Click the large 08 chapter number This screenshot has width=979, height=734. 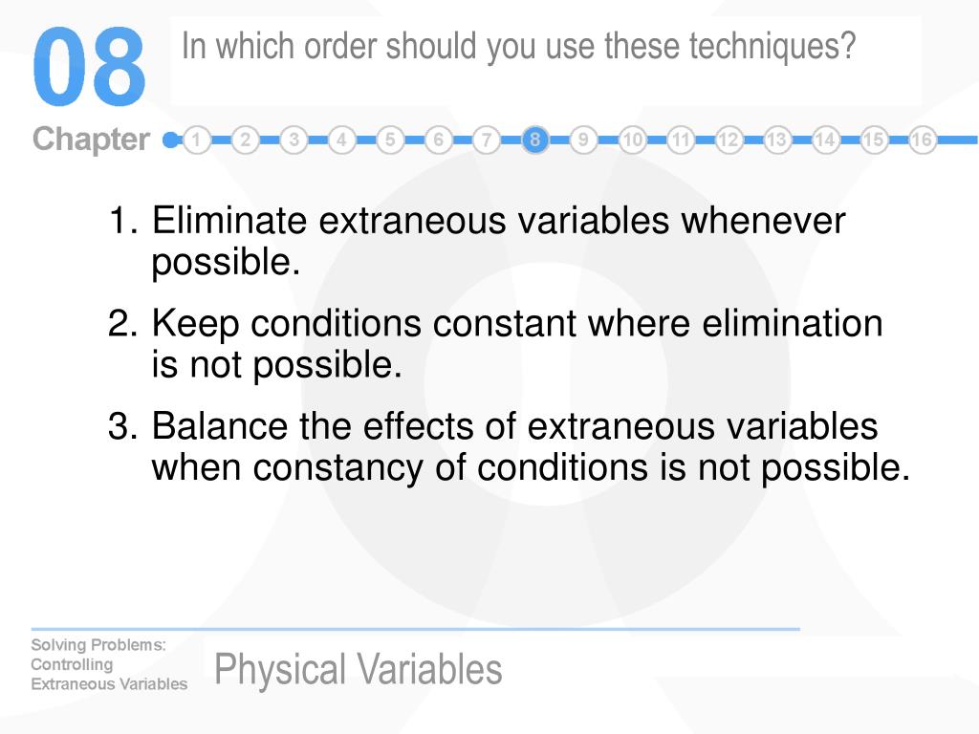89,67
